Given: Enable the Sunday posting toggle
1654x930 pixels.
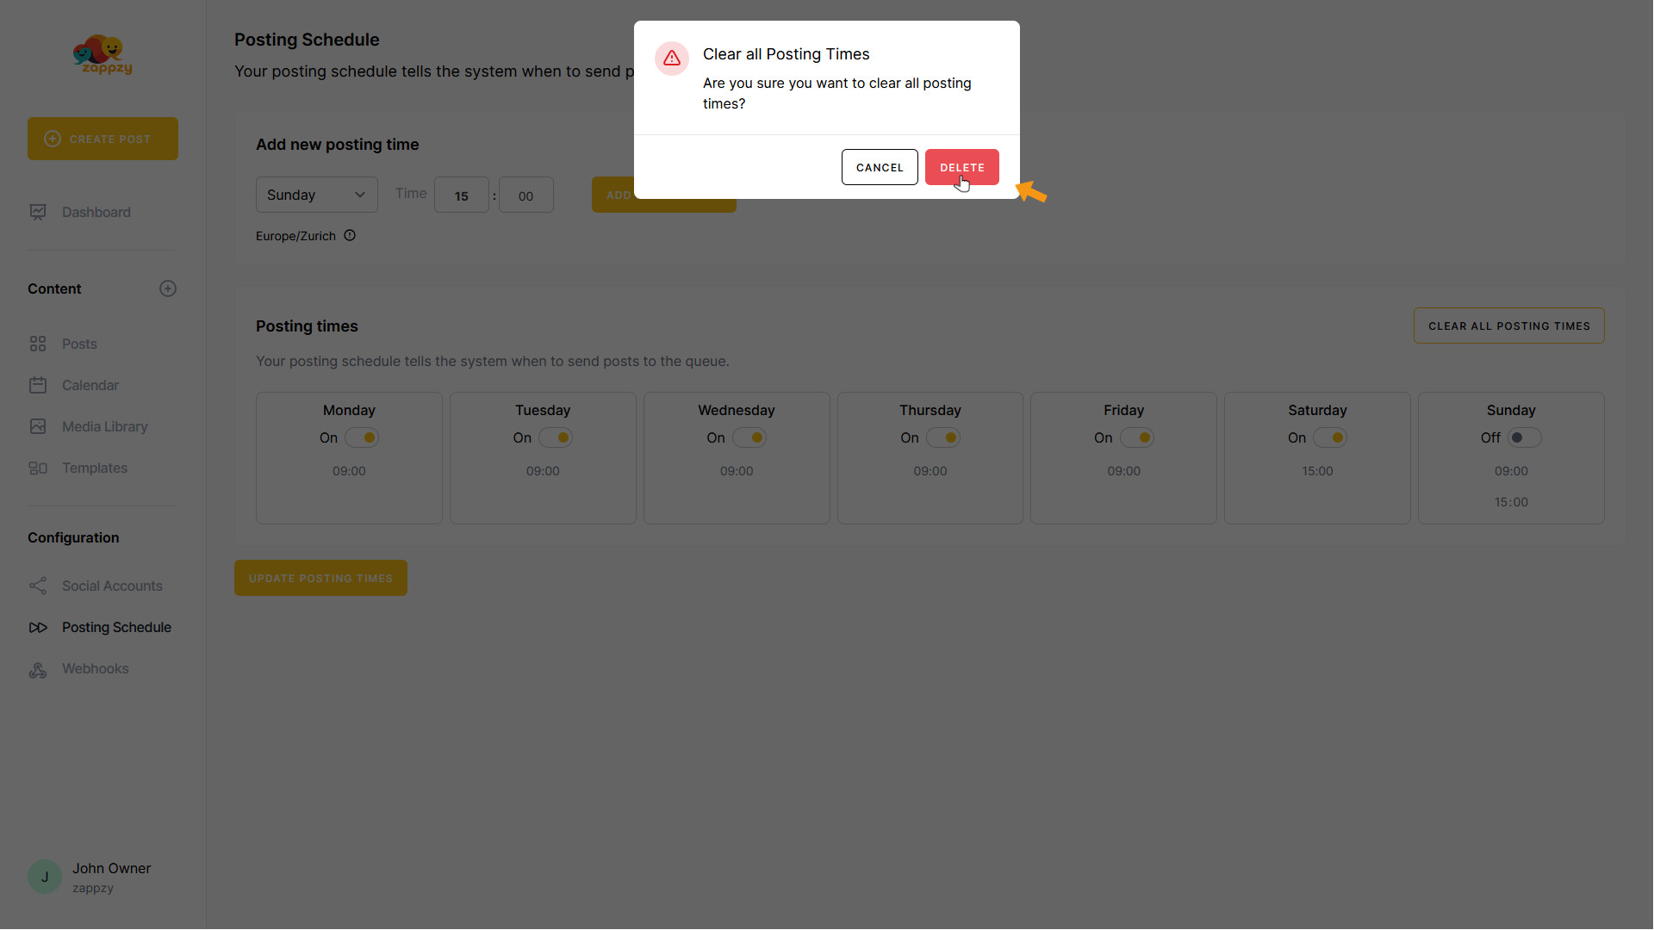Looking at the screenshot, I should 1523,437.
